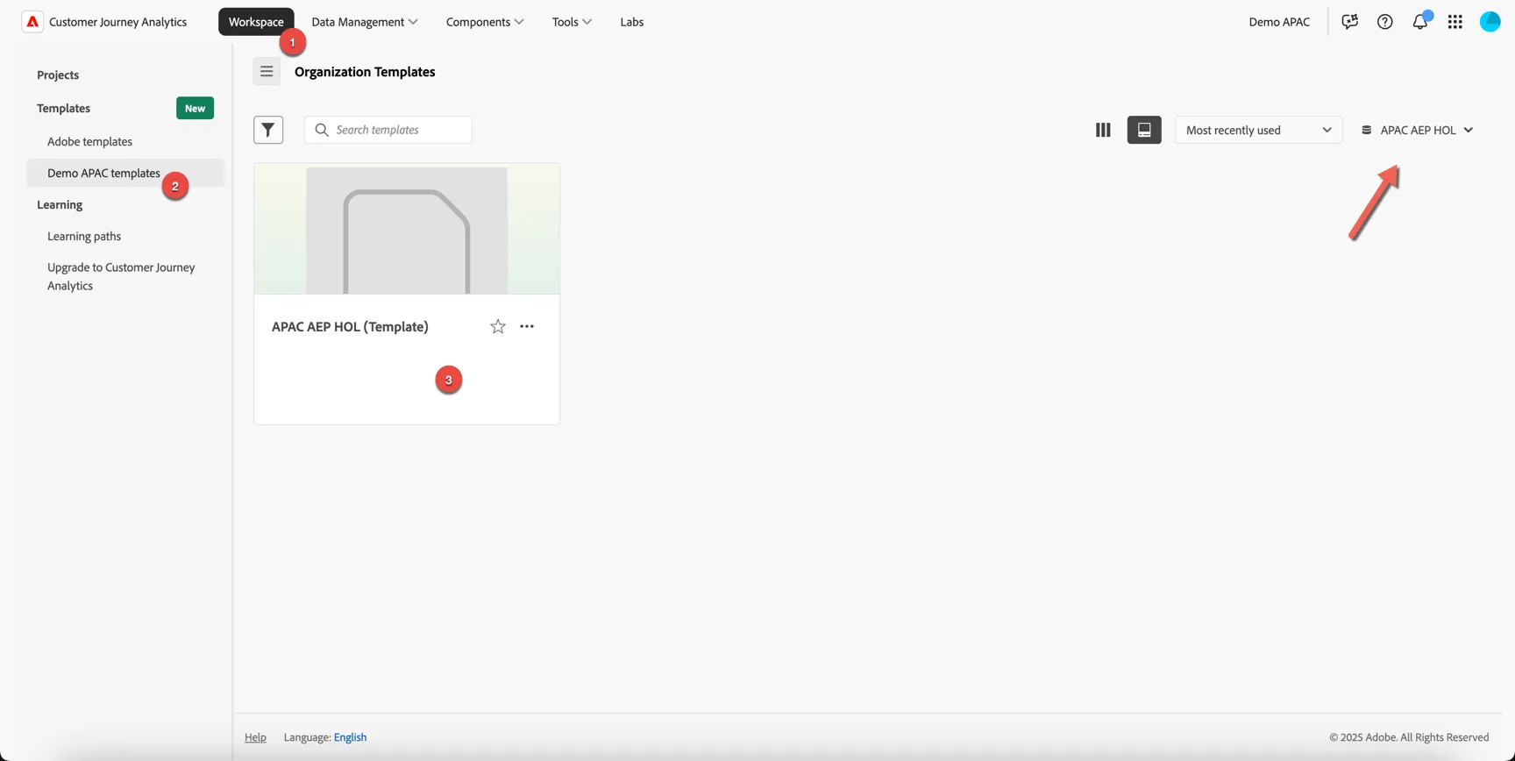Select Learning in the sidebar
1515x761 pixels.
[x=60, y=204]
